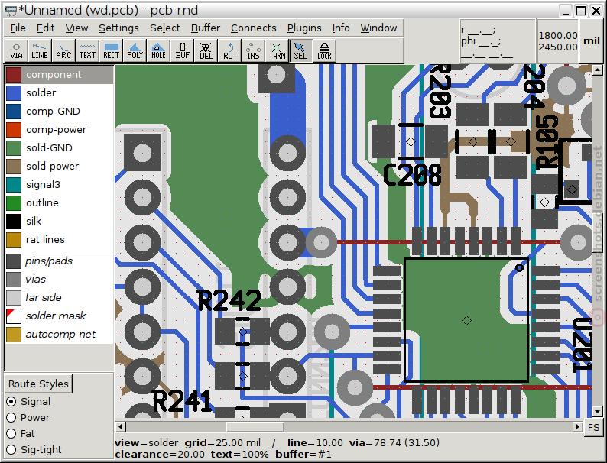This screenshot has height=463, width=607.
Task: Select the ARC tool
Action: tap(63, 50)
